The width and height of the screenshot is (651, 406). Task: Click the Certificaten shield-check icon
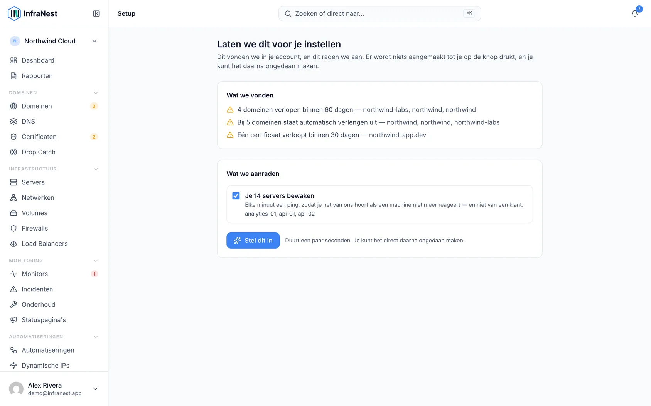[x=13, y=137]
